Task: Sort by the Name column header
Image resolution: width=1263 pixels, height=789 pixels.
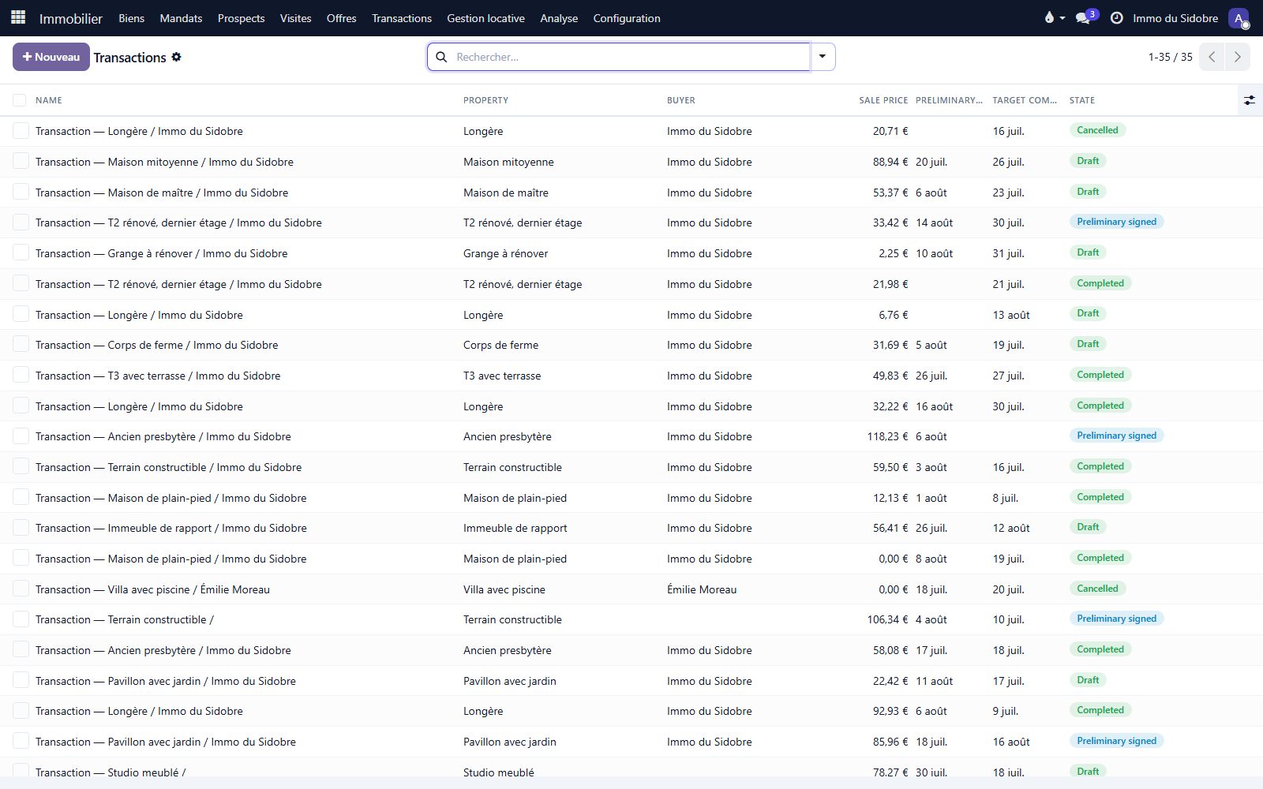Action: (49, 100)
